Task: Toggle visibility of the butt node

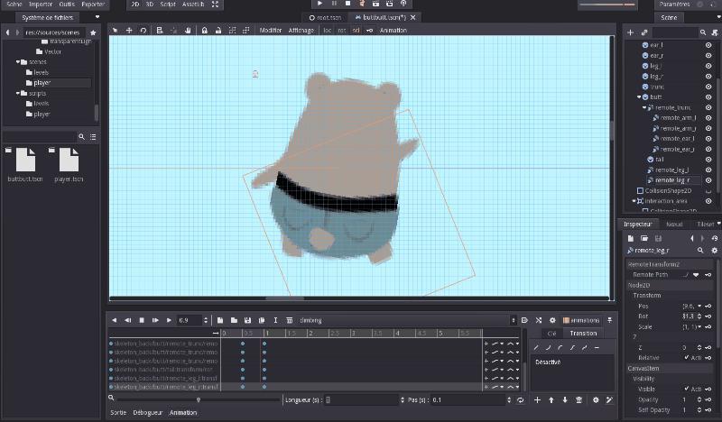Action: tap(708, 96)
